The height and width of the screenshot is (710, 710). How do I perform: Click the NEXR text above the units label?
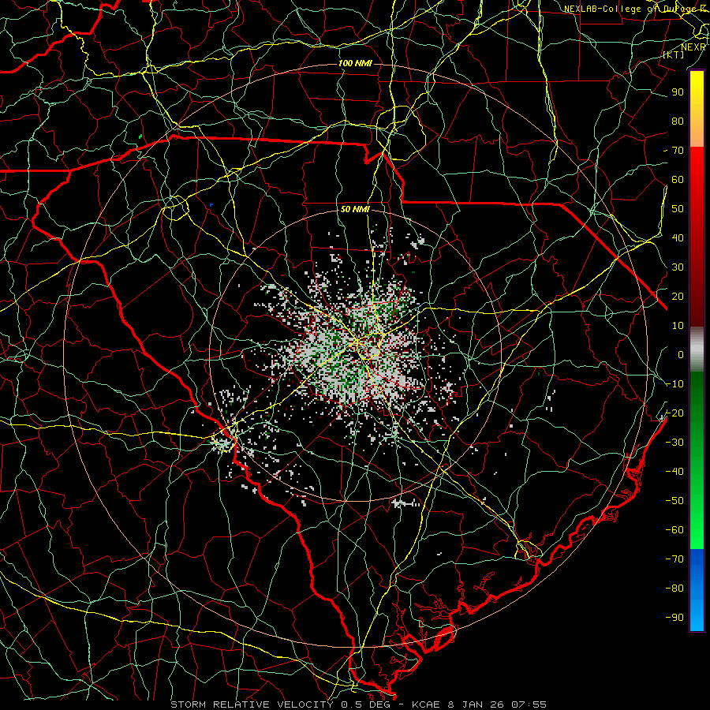(693, 47)
